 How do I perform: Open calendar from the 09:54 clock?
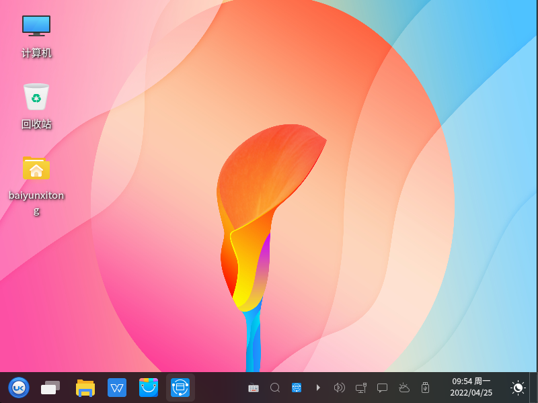click(471, 387)
